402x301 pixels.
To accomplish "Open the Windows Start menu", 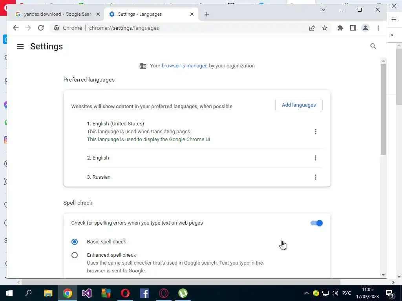I will (9, 293).
